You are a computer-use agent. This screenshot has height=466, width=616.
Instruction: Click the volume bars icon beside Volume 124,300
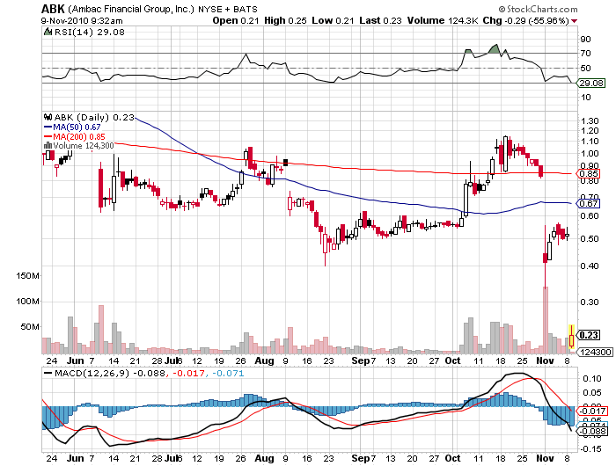(48, 146)
